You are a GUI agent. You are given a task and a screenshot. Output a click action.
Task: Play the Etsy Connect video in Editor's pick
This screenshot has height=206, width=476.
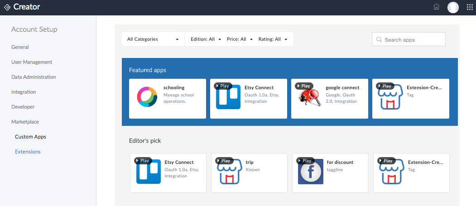pos(143,160)
